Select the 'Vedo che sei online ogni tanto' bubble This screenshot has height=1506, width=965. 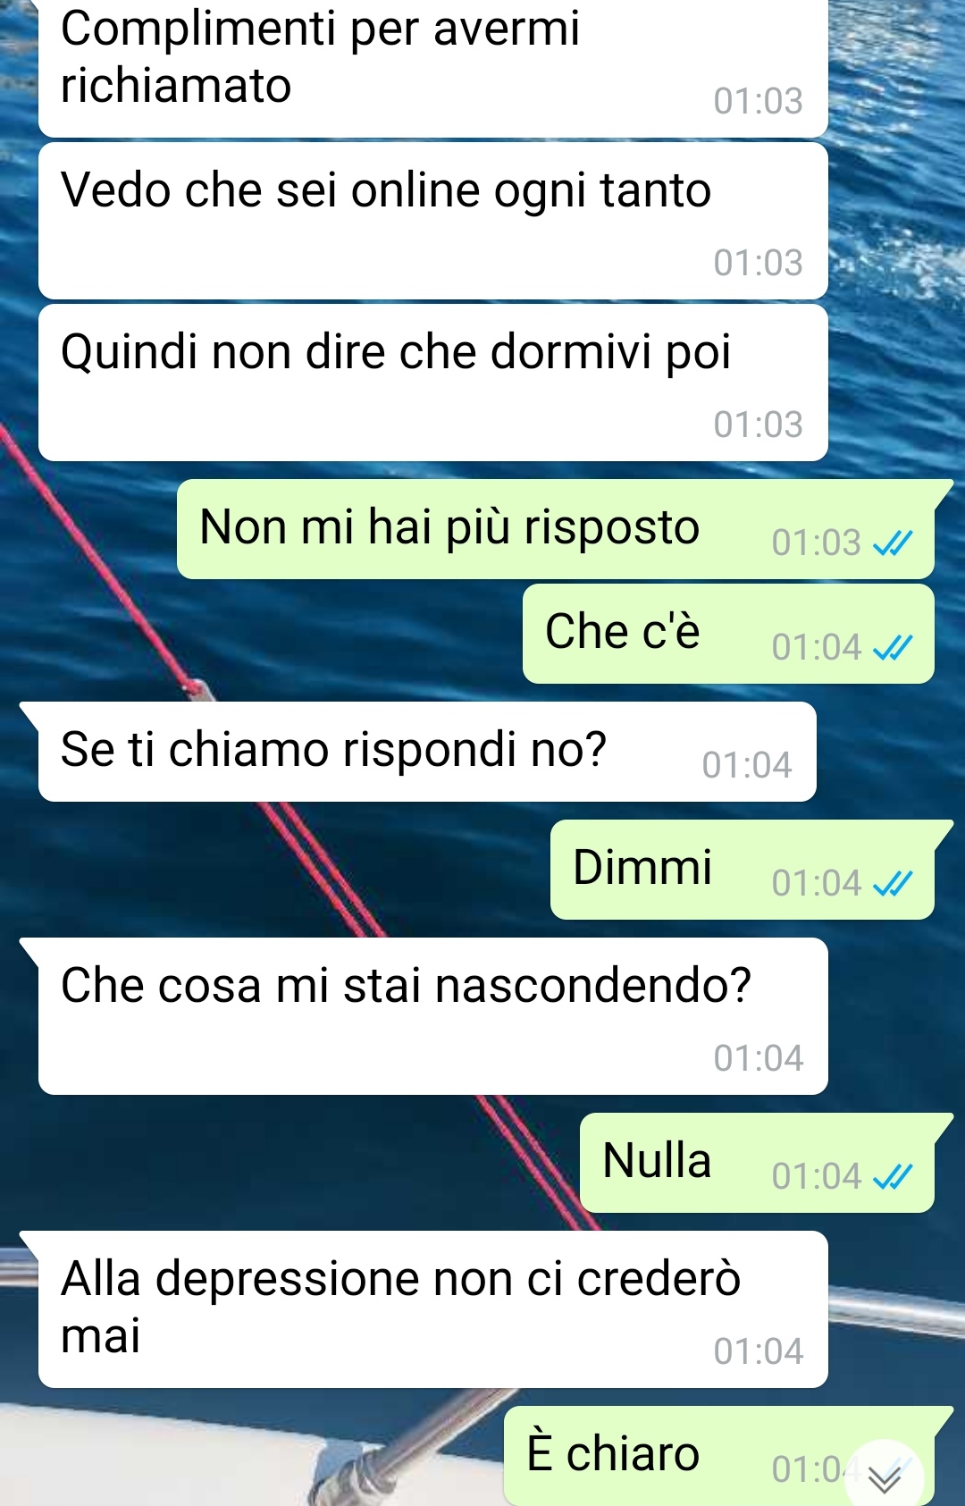click(x=433, y=221)
